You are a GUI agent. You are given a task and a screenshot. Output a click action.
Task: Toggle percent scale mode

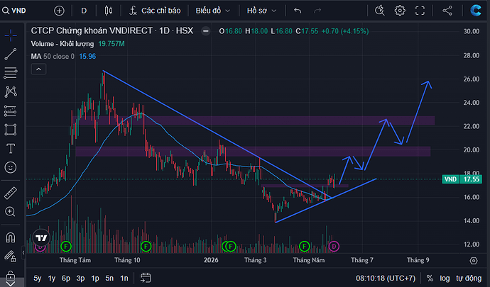(430, 278)
